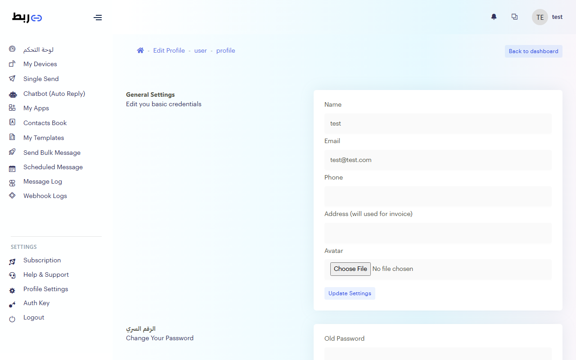The image size is (576, 360).
Task: Open the test user account menu
Action: pyautogui.click(x=547, y=17)
